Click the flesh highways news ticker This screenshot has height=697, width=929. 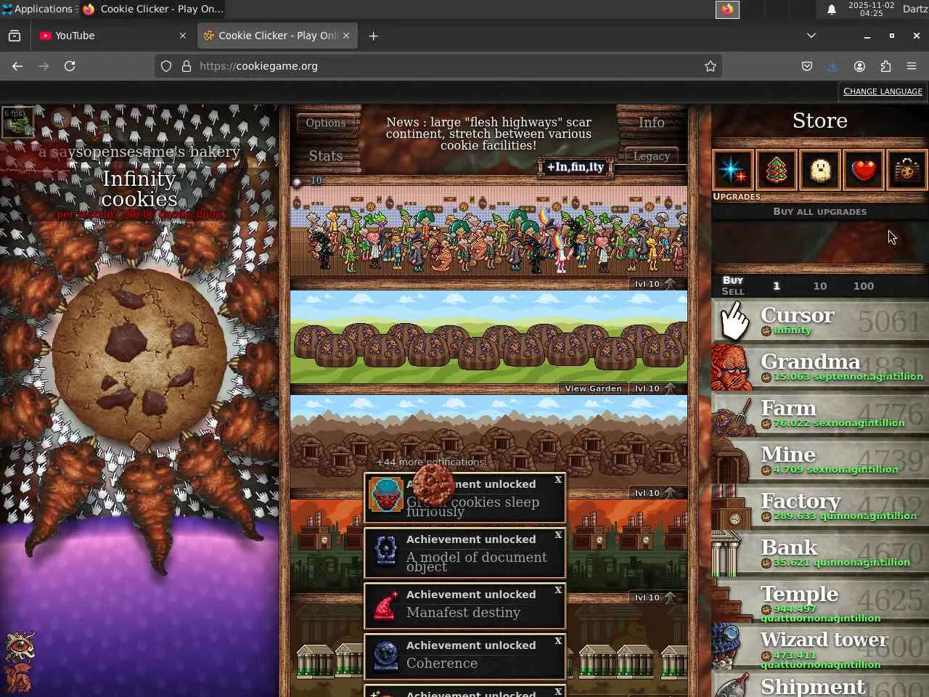tap(488, 134)
